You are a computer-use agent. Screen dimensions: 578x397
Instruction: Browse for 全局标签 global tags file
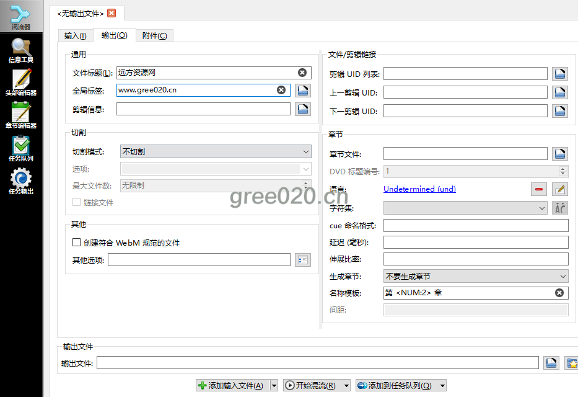[x=303, y=91]
